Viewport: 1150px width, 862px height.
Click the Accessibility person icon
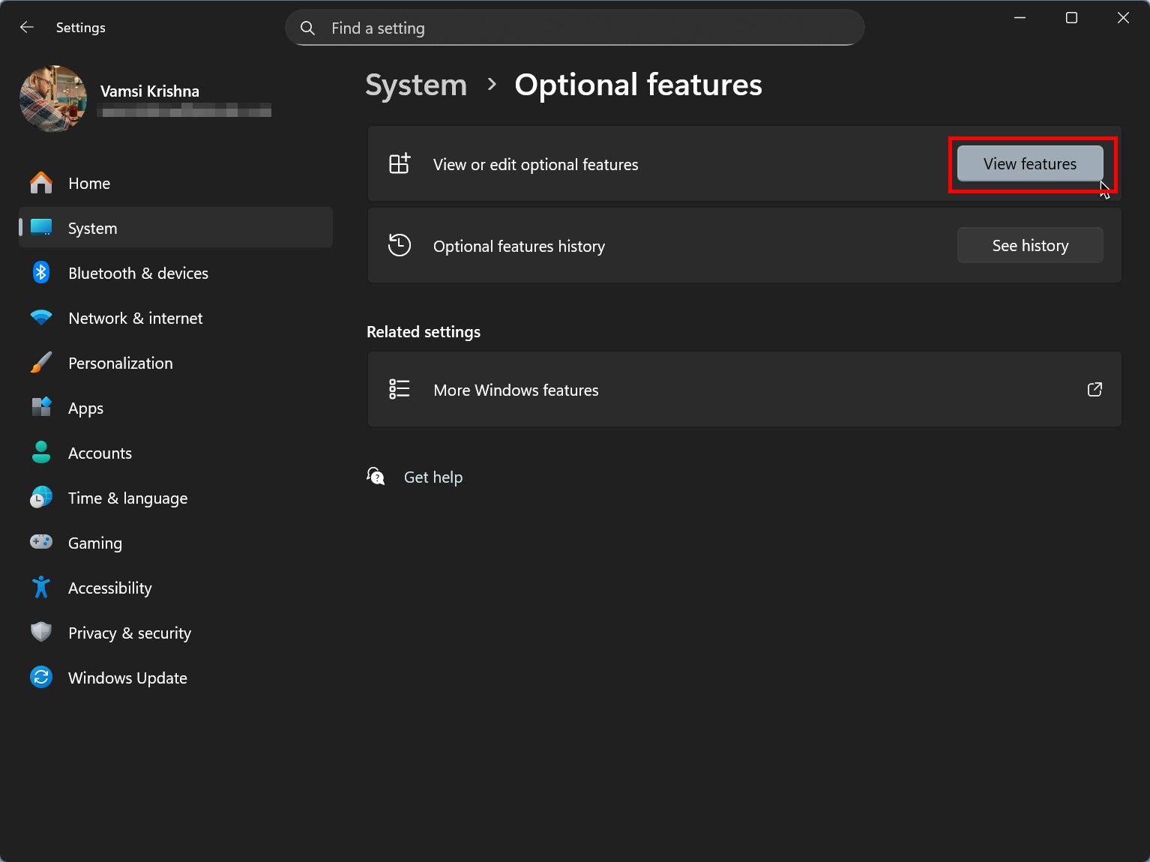coord(41,587)
